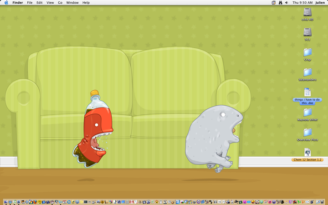The image size is (328, 205).
Task: Select the Keynote shite! folder
Action: coord(307,115)
